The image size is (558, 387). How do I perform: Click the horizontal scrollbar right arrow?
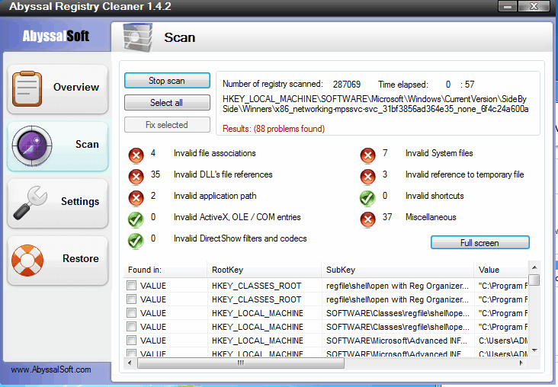[x=521, y=363]
